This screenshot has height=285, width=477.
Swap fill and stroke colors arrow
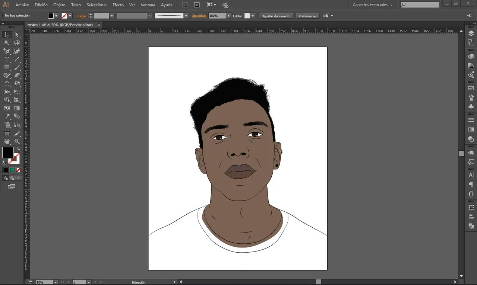(18, 149)
